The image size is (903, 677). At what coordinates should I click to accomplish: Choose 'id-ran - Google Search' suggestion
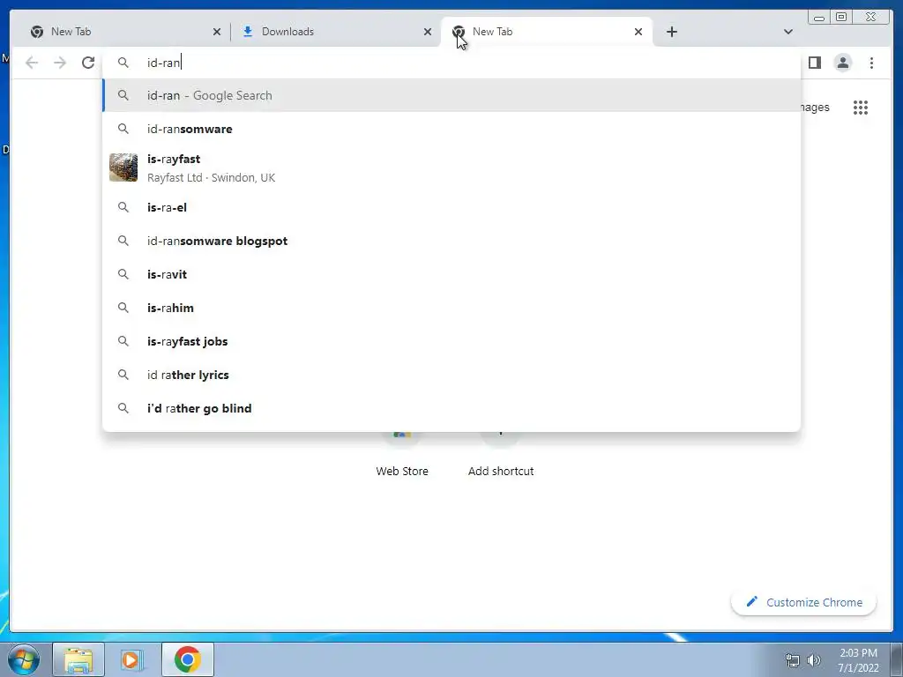[x=451, y=95]
